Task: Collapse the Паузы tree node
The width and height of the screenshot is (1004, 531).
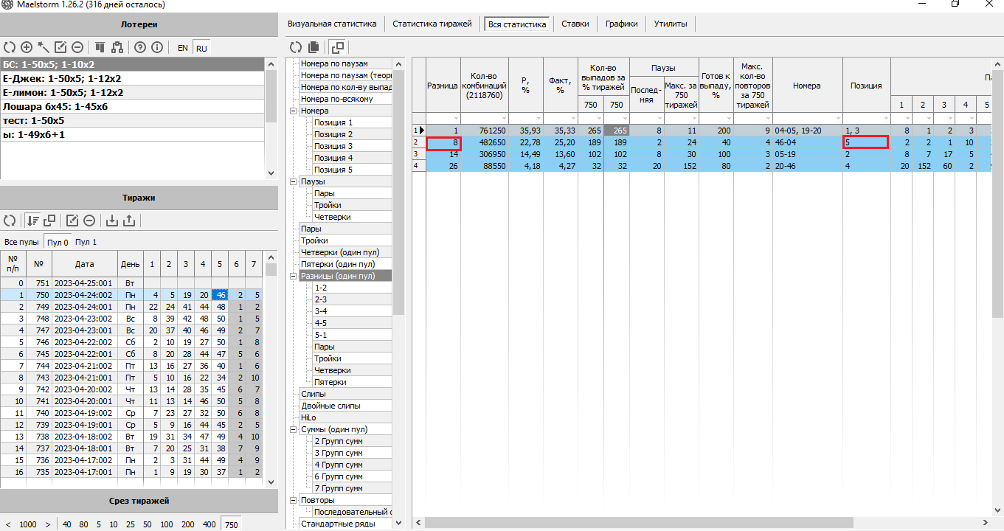Action: click(293, 181)
